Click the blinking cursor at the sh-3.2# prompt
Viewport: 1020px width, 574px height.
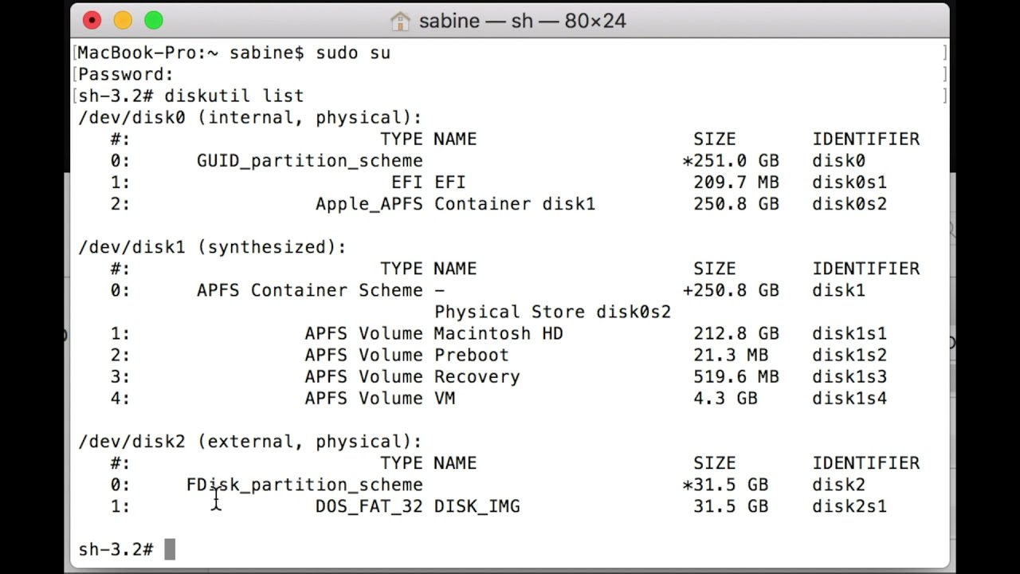coord(170,549)
